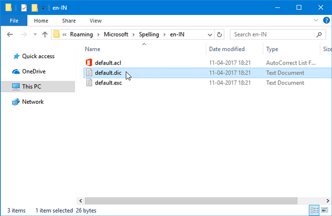Open the File menu
332x216 pixels.
(x=14, y=20)
